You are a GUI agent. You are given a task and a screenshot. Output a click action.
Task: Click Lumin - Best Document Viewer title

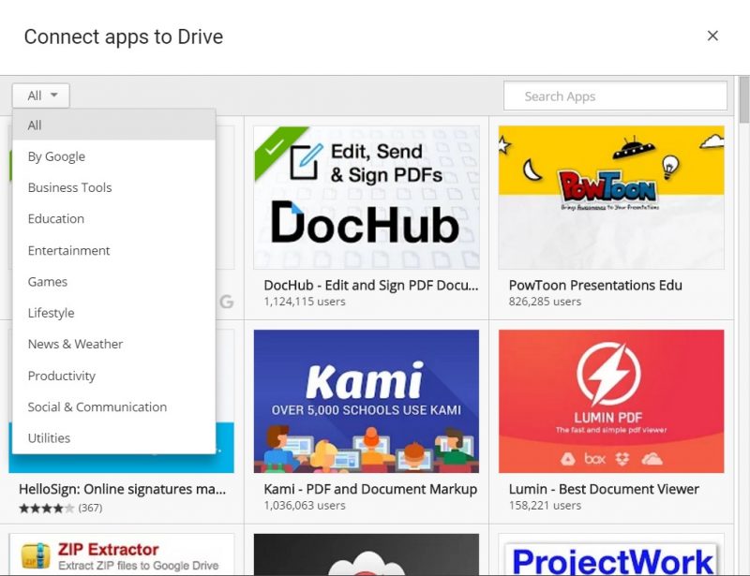coord(604,489)
